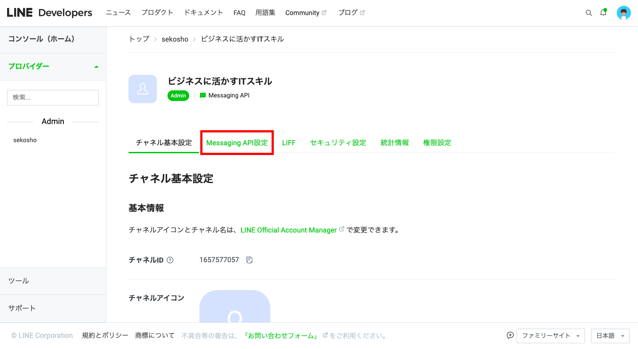Viewport: 638px width, 349px height.
Task: Click the 検索 search input in sidebar
Action: [x=53, y=97]
